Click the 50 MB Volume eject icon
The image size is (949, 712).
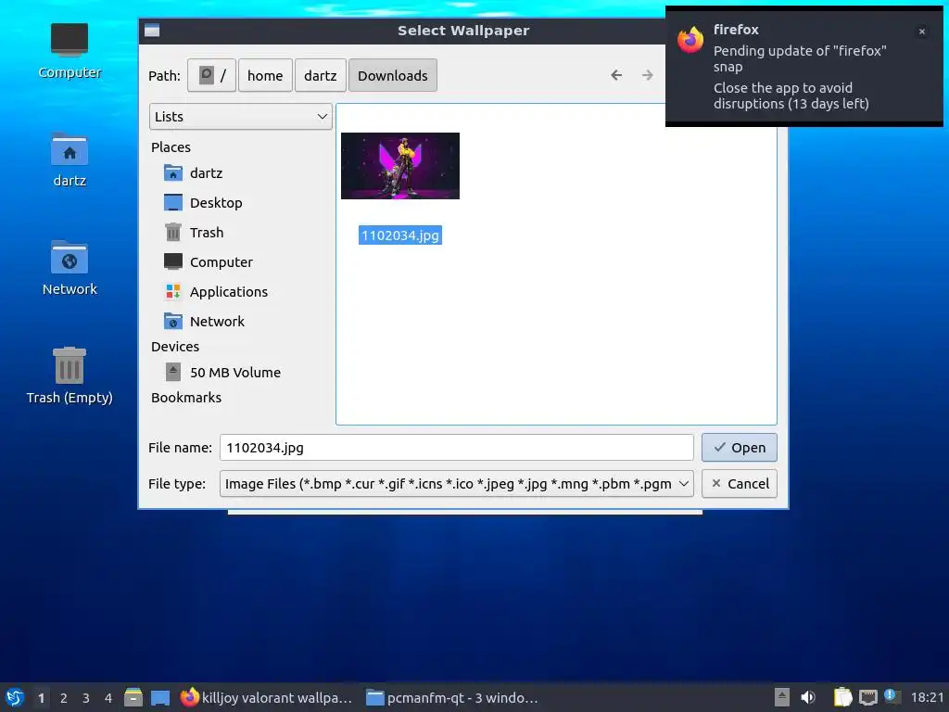[173, 372]
